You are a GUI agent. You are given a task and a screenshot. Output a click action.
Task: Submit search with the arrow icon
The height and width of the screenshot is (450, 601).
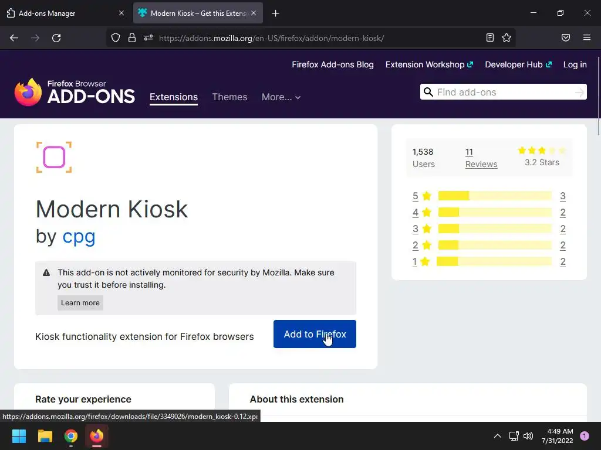point(579,92)
